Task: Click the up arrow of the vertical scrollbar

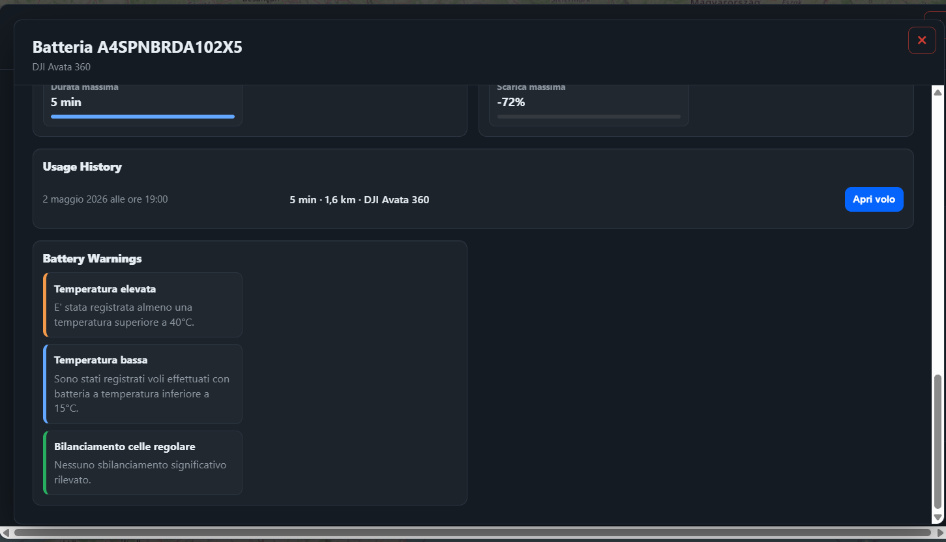Action: click(x=938, y=93)
